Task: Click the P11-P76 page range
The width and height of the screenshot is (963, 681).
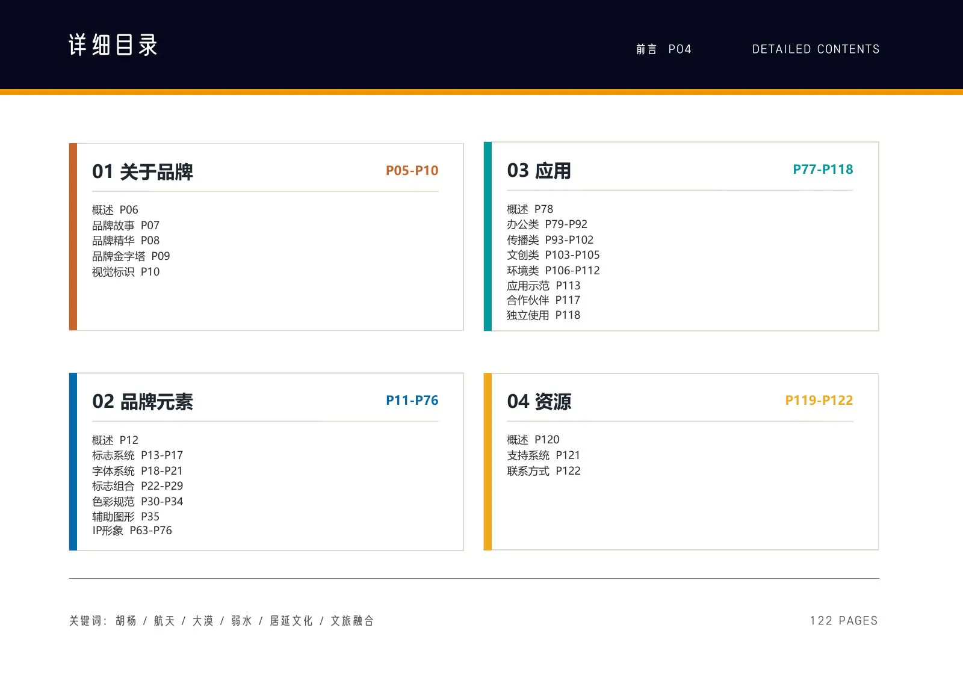Action: click(412, 401)
